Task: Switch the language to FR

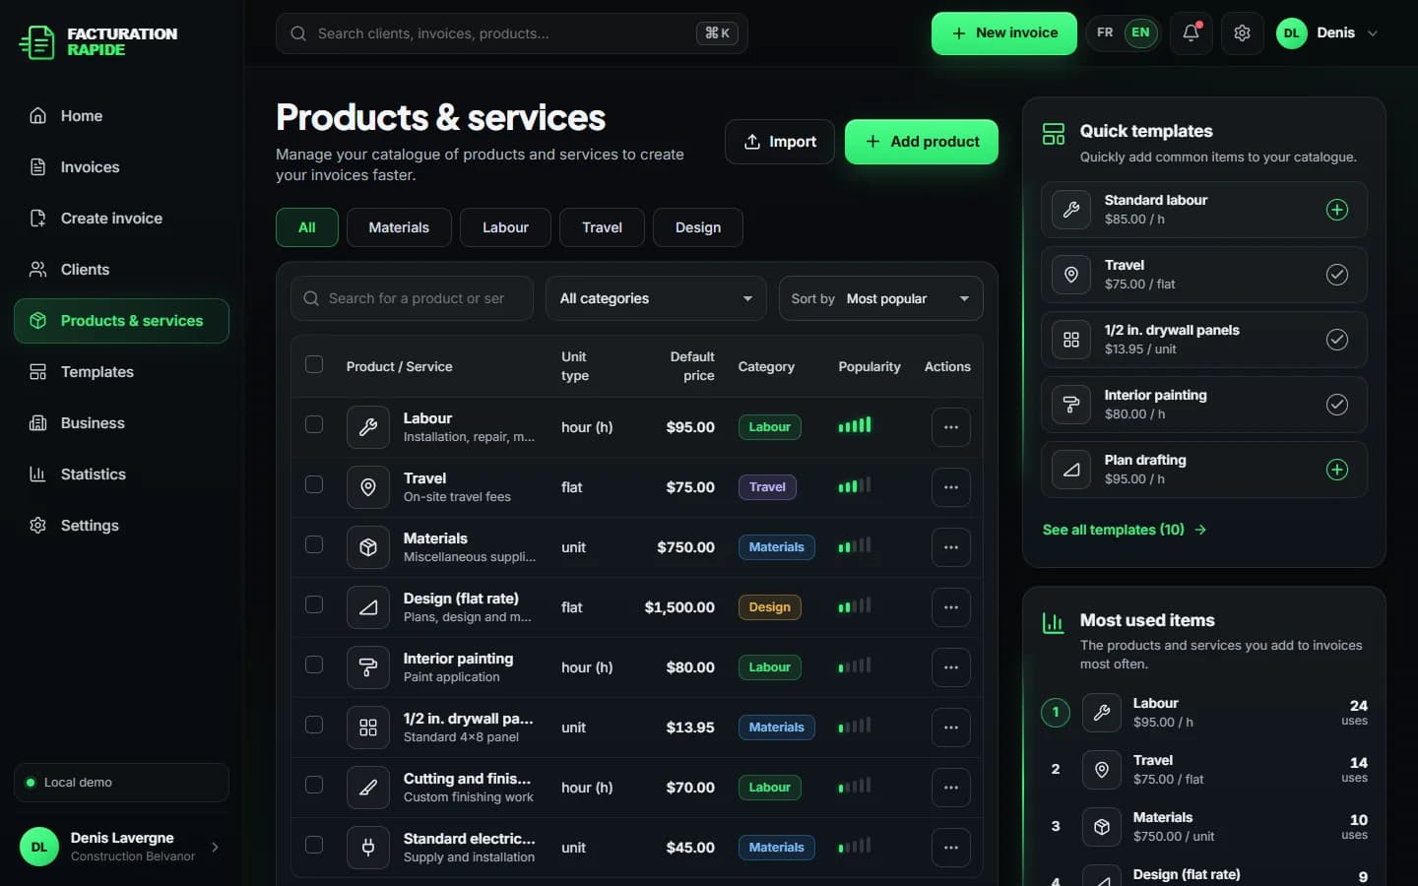Action: 1105,33
